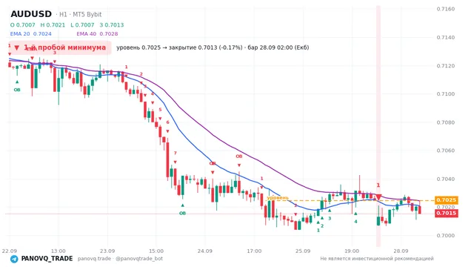
Task: Click the 24.09 date axis label
Action: click(x=204, y=251)
